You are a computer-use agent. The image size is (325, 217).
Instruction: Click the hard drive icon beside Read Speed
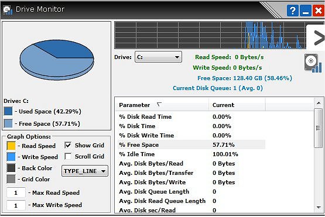pyautogui.click(x=313, y=63)
